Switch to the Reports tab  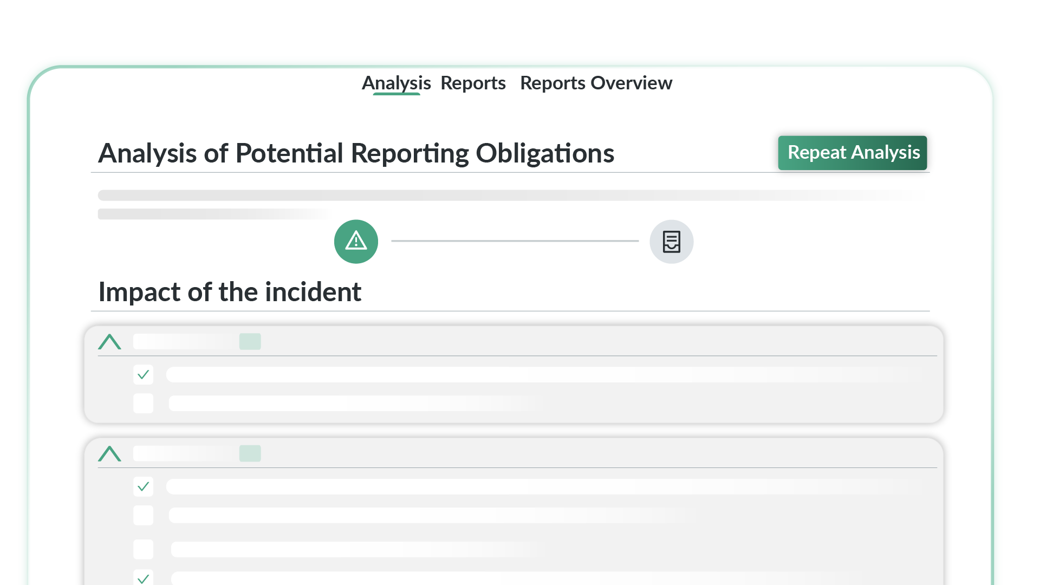point(473,83)
